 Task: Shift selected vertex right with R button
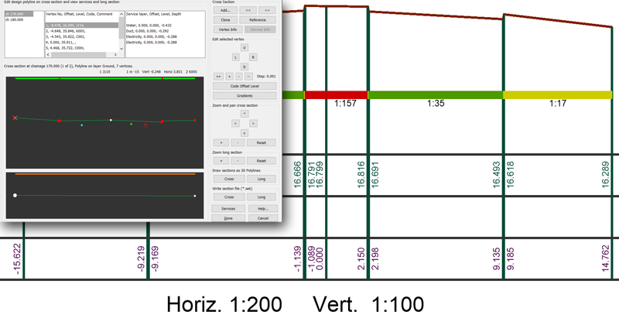(254, 57)
